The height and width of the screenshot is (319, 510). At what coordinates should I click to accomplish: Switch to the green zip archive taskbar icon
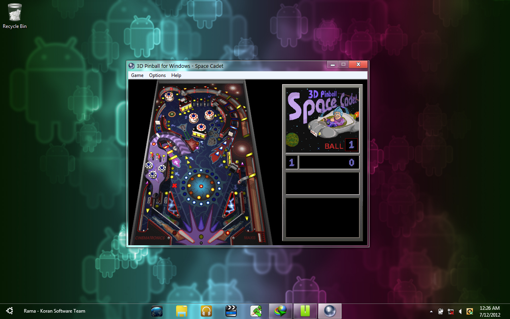(305, 311)
